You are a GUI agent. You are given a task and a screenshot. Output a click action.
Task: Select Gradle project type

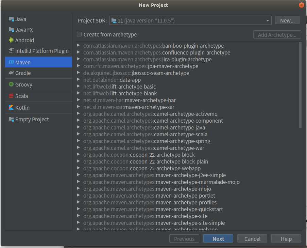[x=38, y=73]
